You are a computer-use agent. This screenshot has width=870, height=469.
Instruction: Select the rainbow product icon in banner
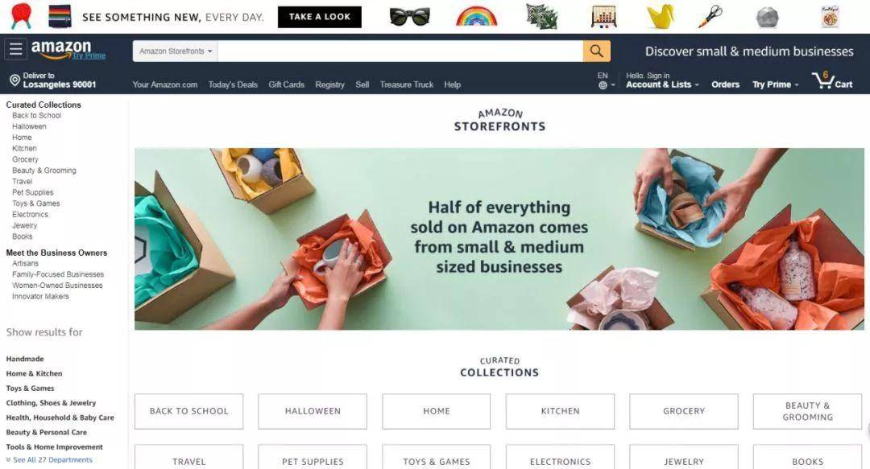coord(476,17)
